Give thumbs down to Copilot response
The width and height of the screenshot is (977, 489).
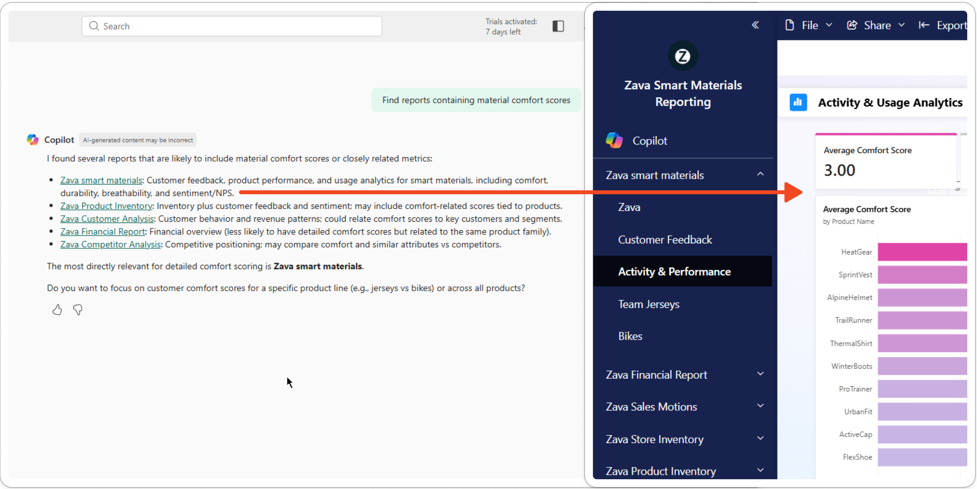click(78, 310)
